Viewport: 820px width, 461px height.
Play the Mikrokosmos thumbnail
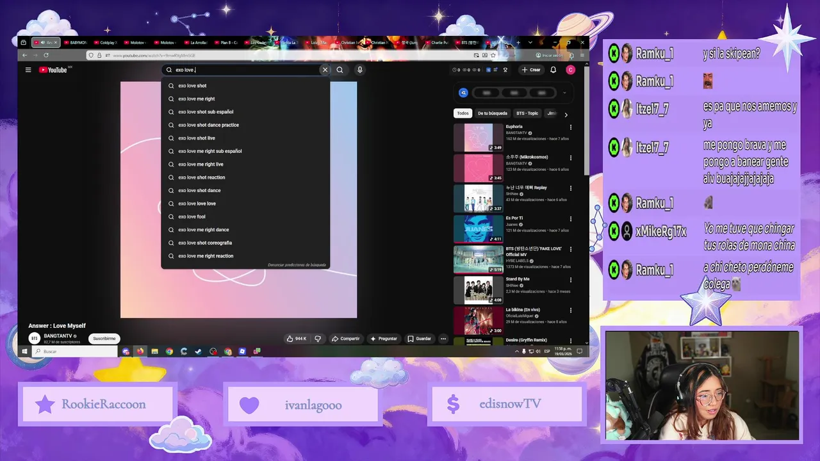tap(479, 168)
